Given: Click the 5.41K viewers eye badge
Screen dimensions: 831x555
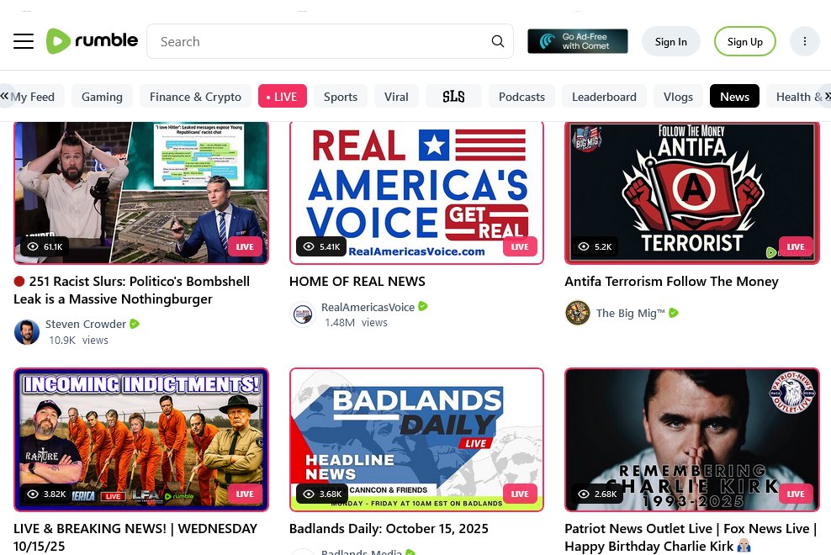Looking at the screenshot, I should pyautogui.click(x=321, y=246).
